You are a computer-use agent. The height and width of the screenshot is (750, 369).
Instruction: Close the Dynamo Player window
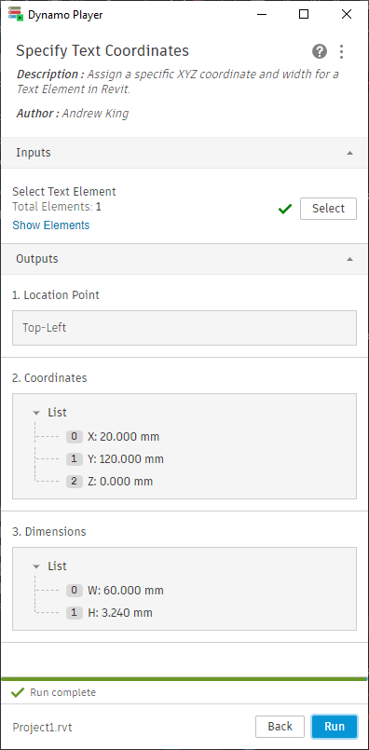pyautogui.click(x=347, y=14)
